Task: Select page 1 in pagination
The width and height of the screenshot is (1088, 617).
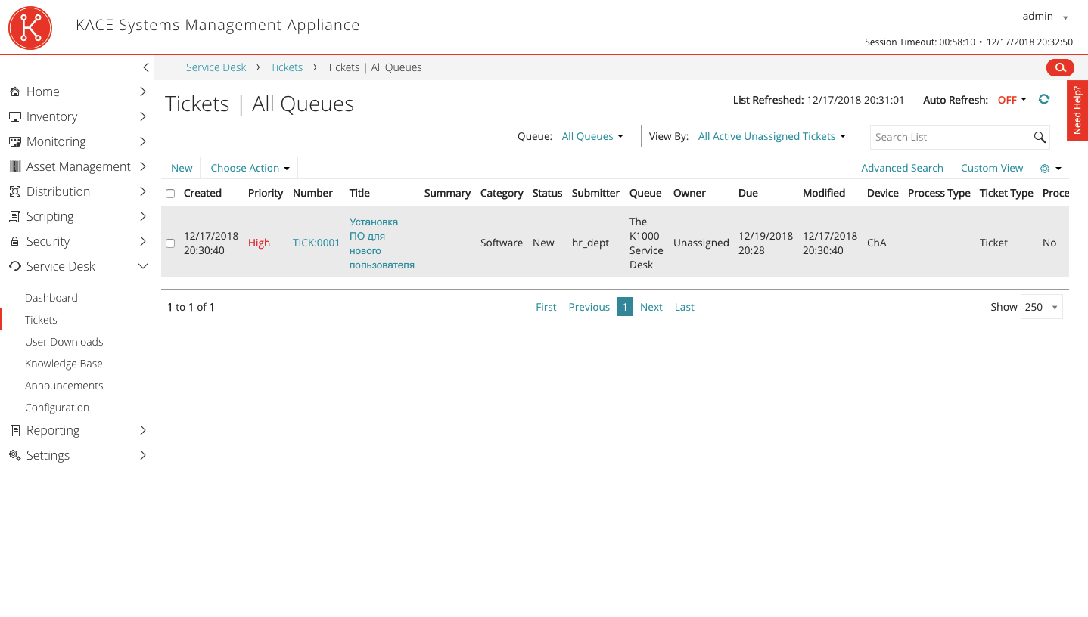Action: (625, 307)
